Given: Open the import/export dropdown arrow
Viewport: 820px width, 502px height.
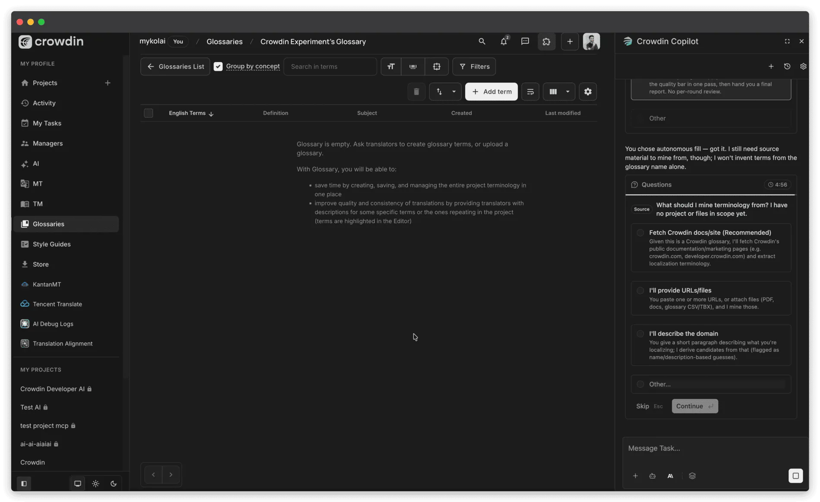Looking at the screenshot, I should (x=454, y=92).
